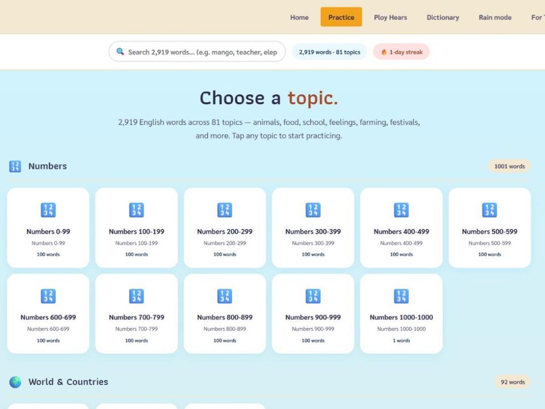
Task: Click the magnifier search icon
Action: click(120, 52)
